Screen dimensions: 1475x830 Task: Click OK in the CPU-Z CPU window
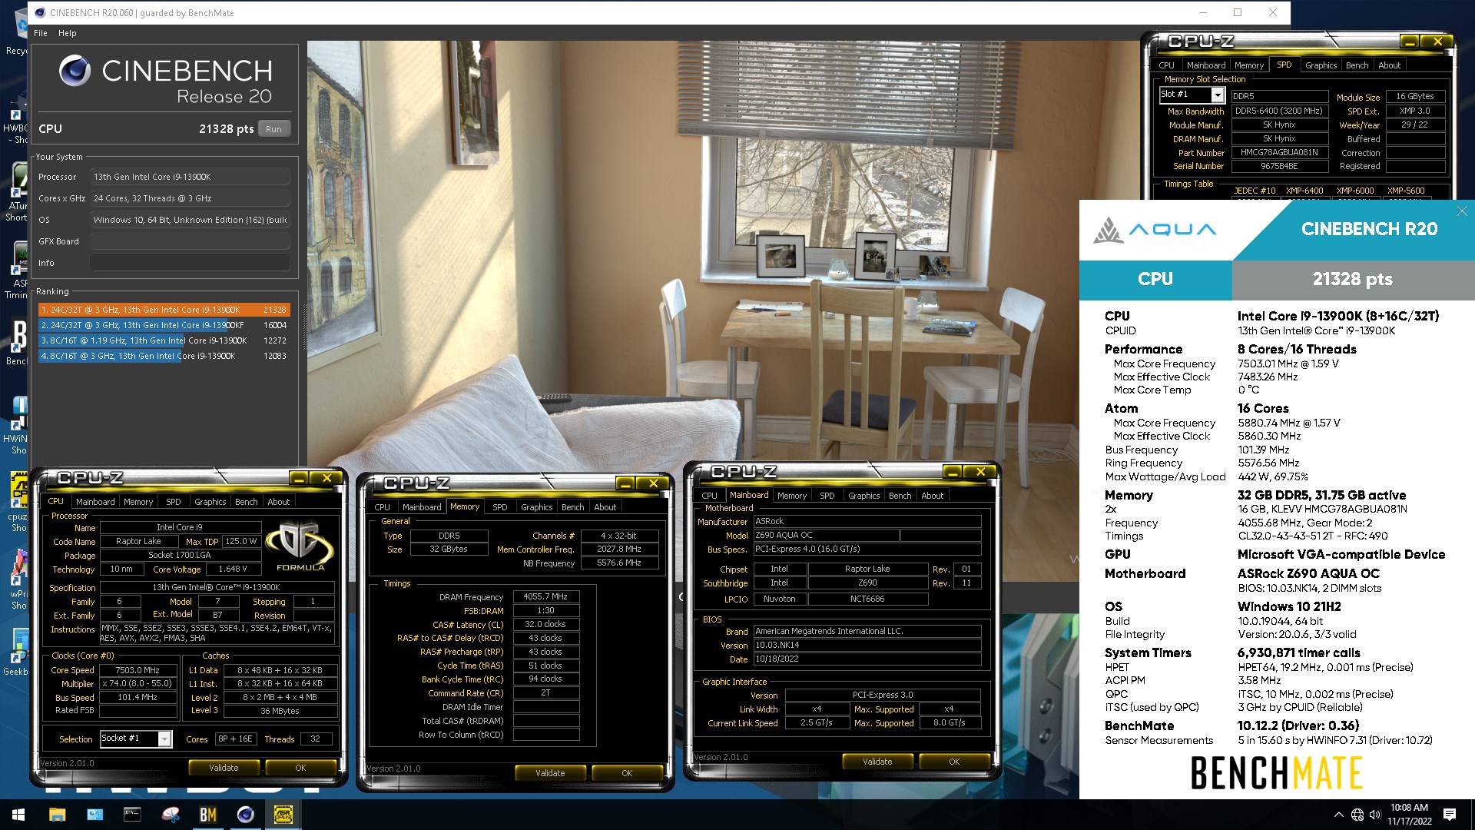(300, 768)
